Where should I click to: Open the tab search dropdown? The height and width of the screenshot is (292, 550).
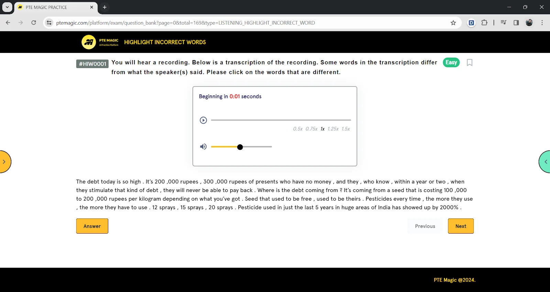(7, 7)
